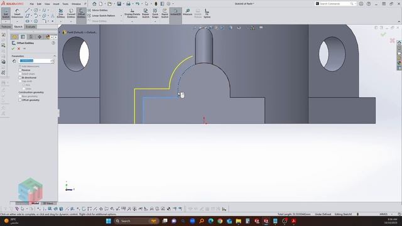This screenshot has width=402, height=226.
Task: Select the Circle sketch tool
Action: click(x=36, y=10)
